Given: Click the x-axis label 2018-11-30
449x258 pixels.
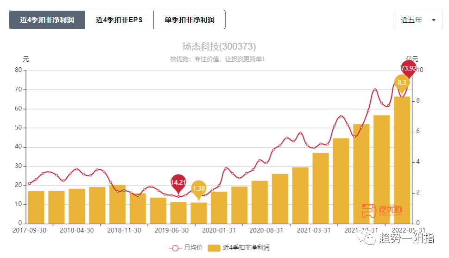Looking at the screenshot, I should click(x=124, y=230).
